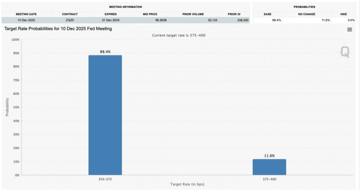Click the MID PRICE column header
Screen dimensions: 360x190
[x=150, y=14]
